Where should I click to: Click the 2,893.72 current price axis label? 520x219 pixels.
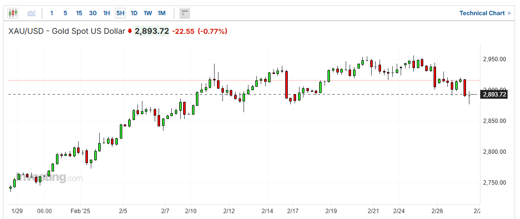click(x=494, y=95)
